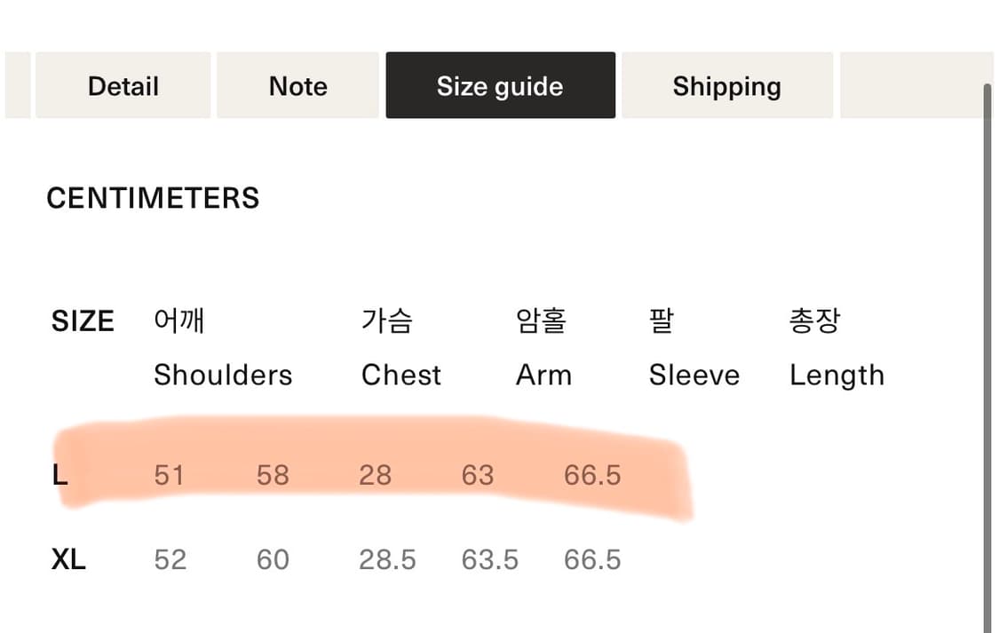Select the highlighted L size row
Image resolution: width=999 pixels, height=633 pixels.
click(373, 475)
